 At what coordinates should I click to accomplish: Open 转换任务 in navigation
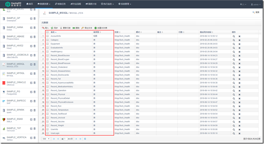tap(60, 4)
